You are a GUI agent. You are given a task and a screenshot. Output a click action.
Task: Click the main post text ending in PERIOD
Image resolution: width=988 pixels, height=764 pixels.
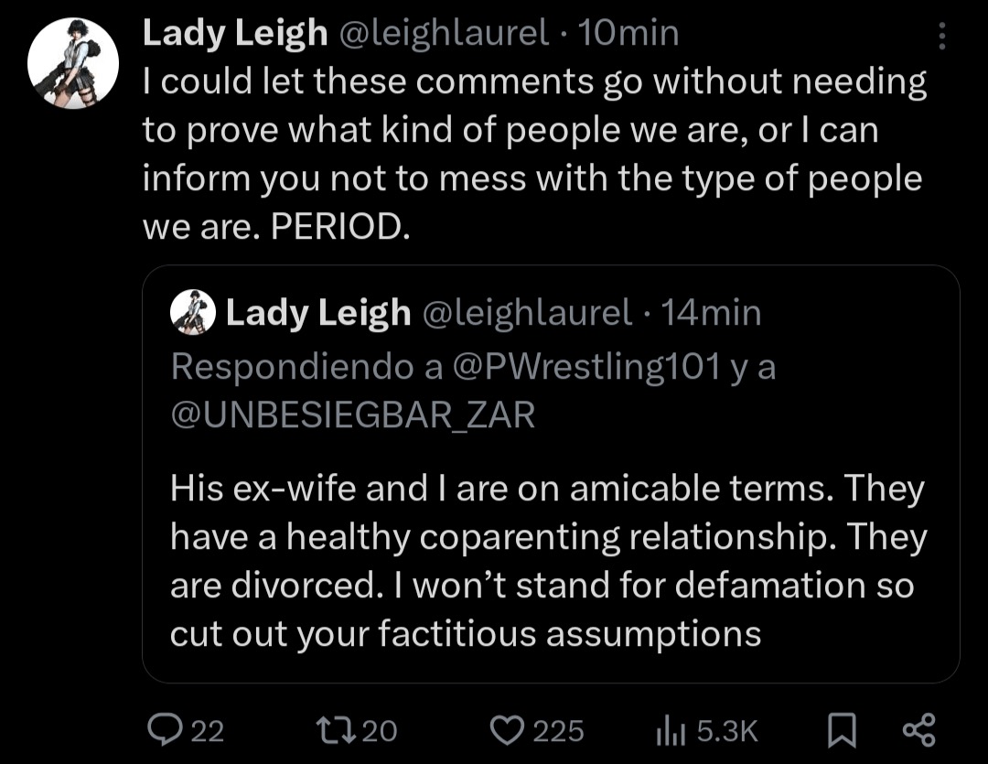coord(531,154)
